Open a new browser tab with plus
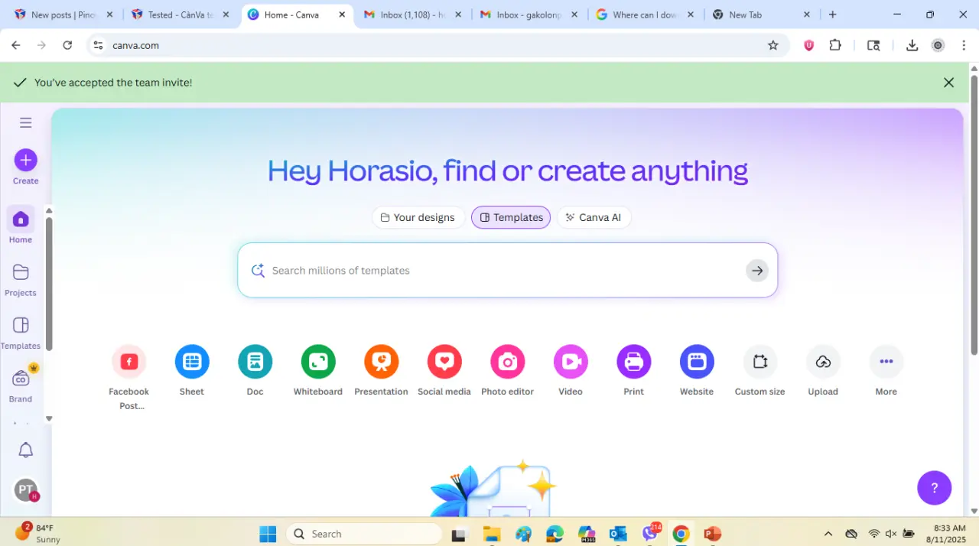Screen dimensions: 979x546 pos(833,15)
